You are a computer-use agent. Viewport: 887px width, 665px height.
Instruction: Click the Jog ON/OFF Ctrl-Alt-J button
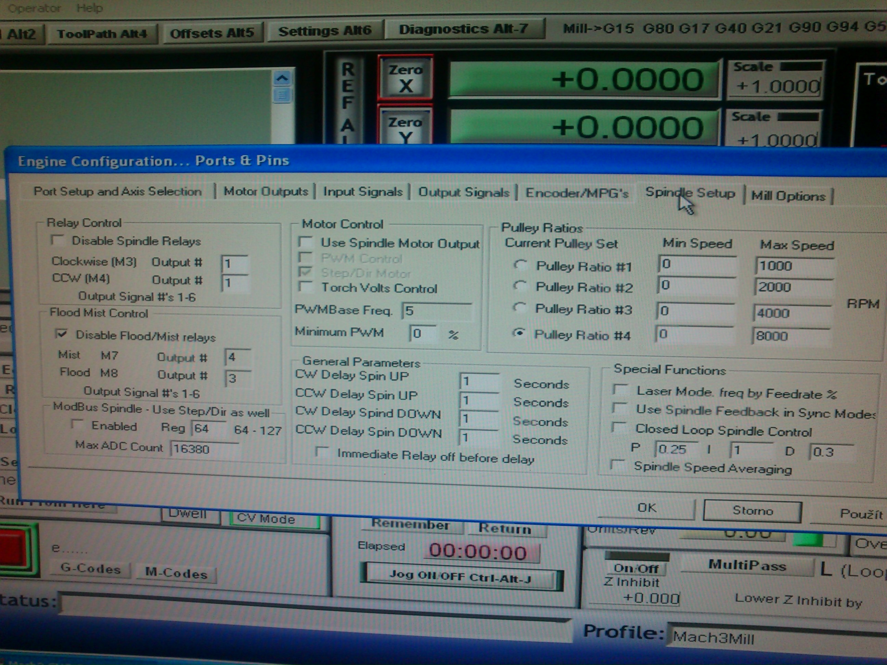pyautogui.click(x=460, y=577)
